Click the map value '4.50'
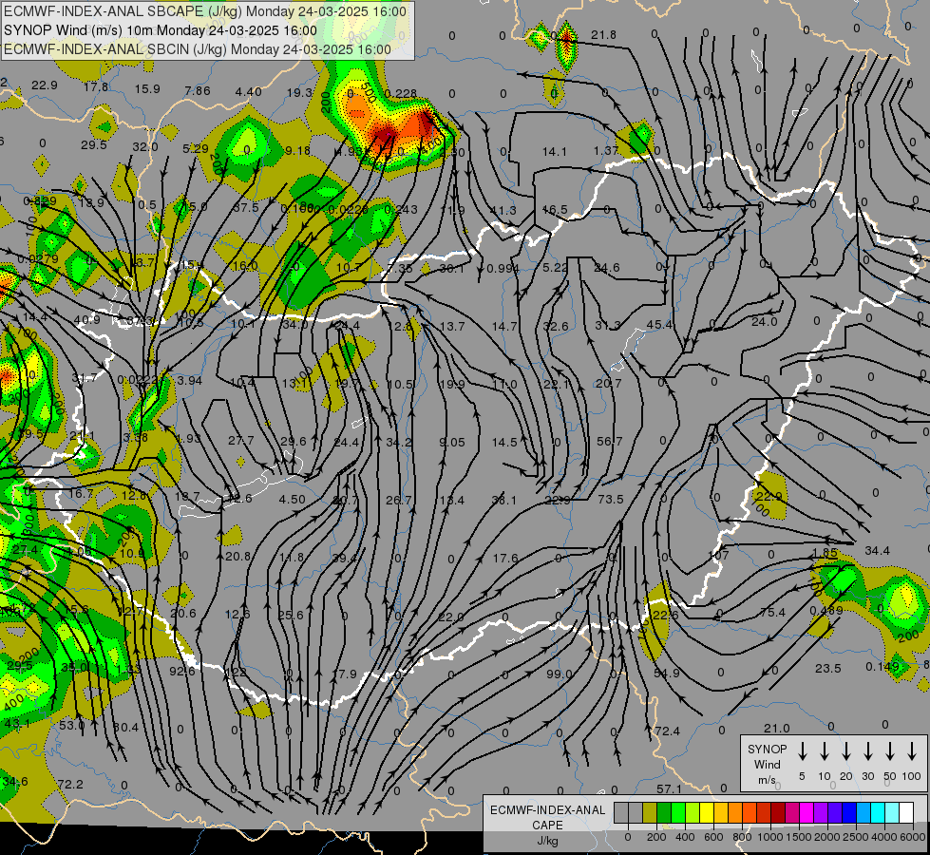The image size is (930, 855). [292, 499]
